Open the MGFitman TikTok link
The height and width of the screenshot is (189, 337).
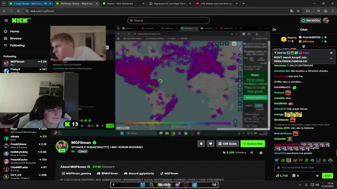click(x=169, y=174)
